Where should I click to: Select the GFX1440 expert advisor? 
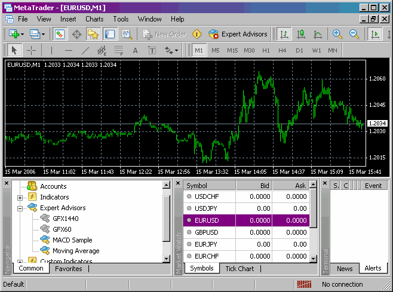pos(59,219)
